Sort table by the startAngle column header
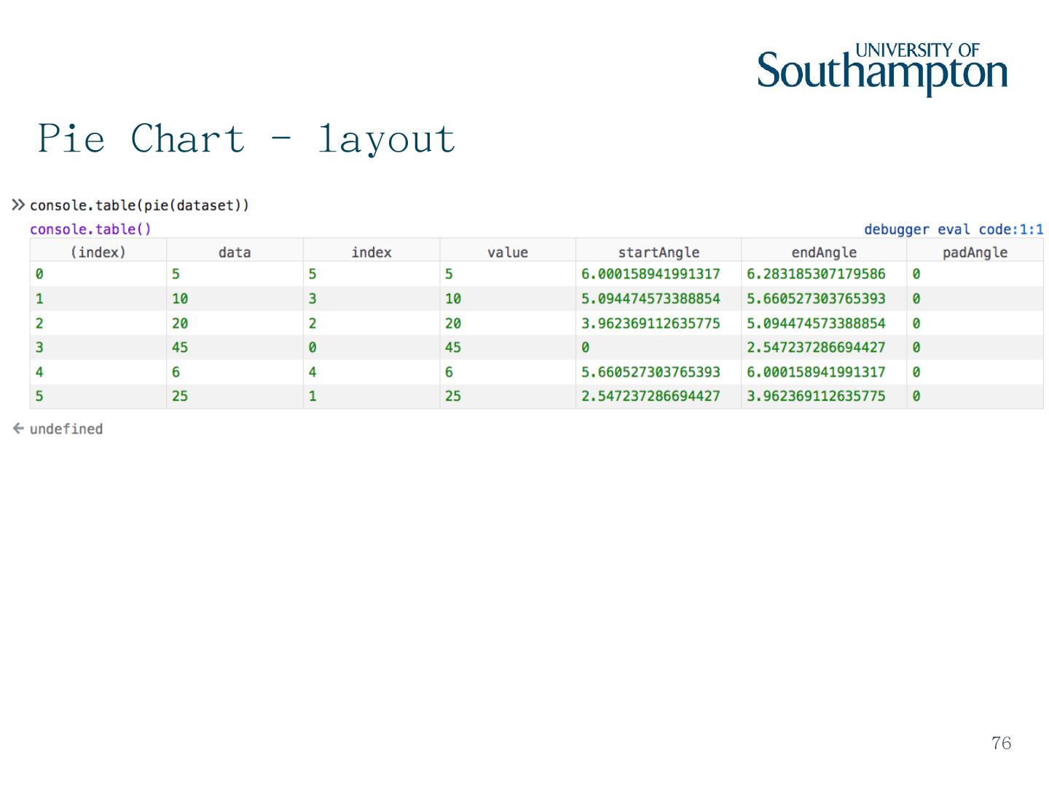The width and height of the screenshot is (1049, 787). (658, 252)
